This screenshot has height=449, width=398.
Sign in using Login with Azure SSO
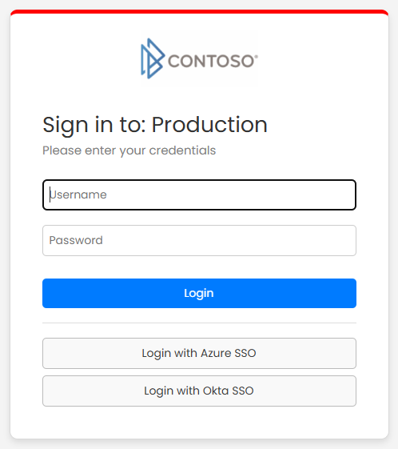(199, 353)
